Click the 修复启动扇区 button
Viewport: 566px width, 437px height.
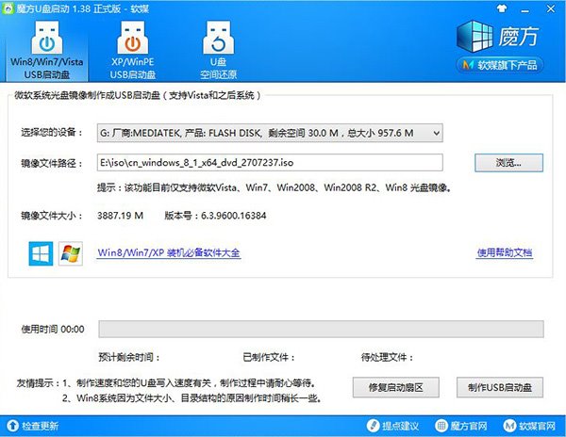pyautogui.click(x=398, y=388)
